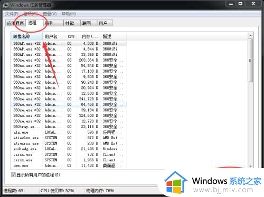Open the 性能 tab
This screenshot has width=264, height=197.
pyautogui.click(x=72, y=23)
